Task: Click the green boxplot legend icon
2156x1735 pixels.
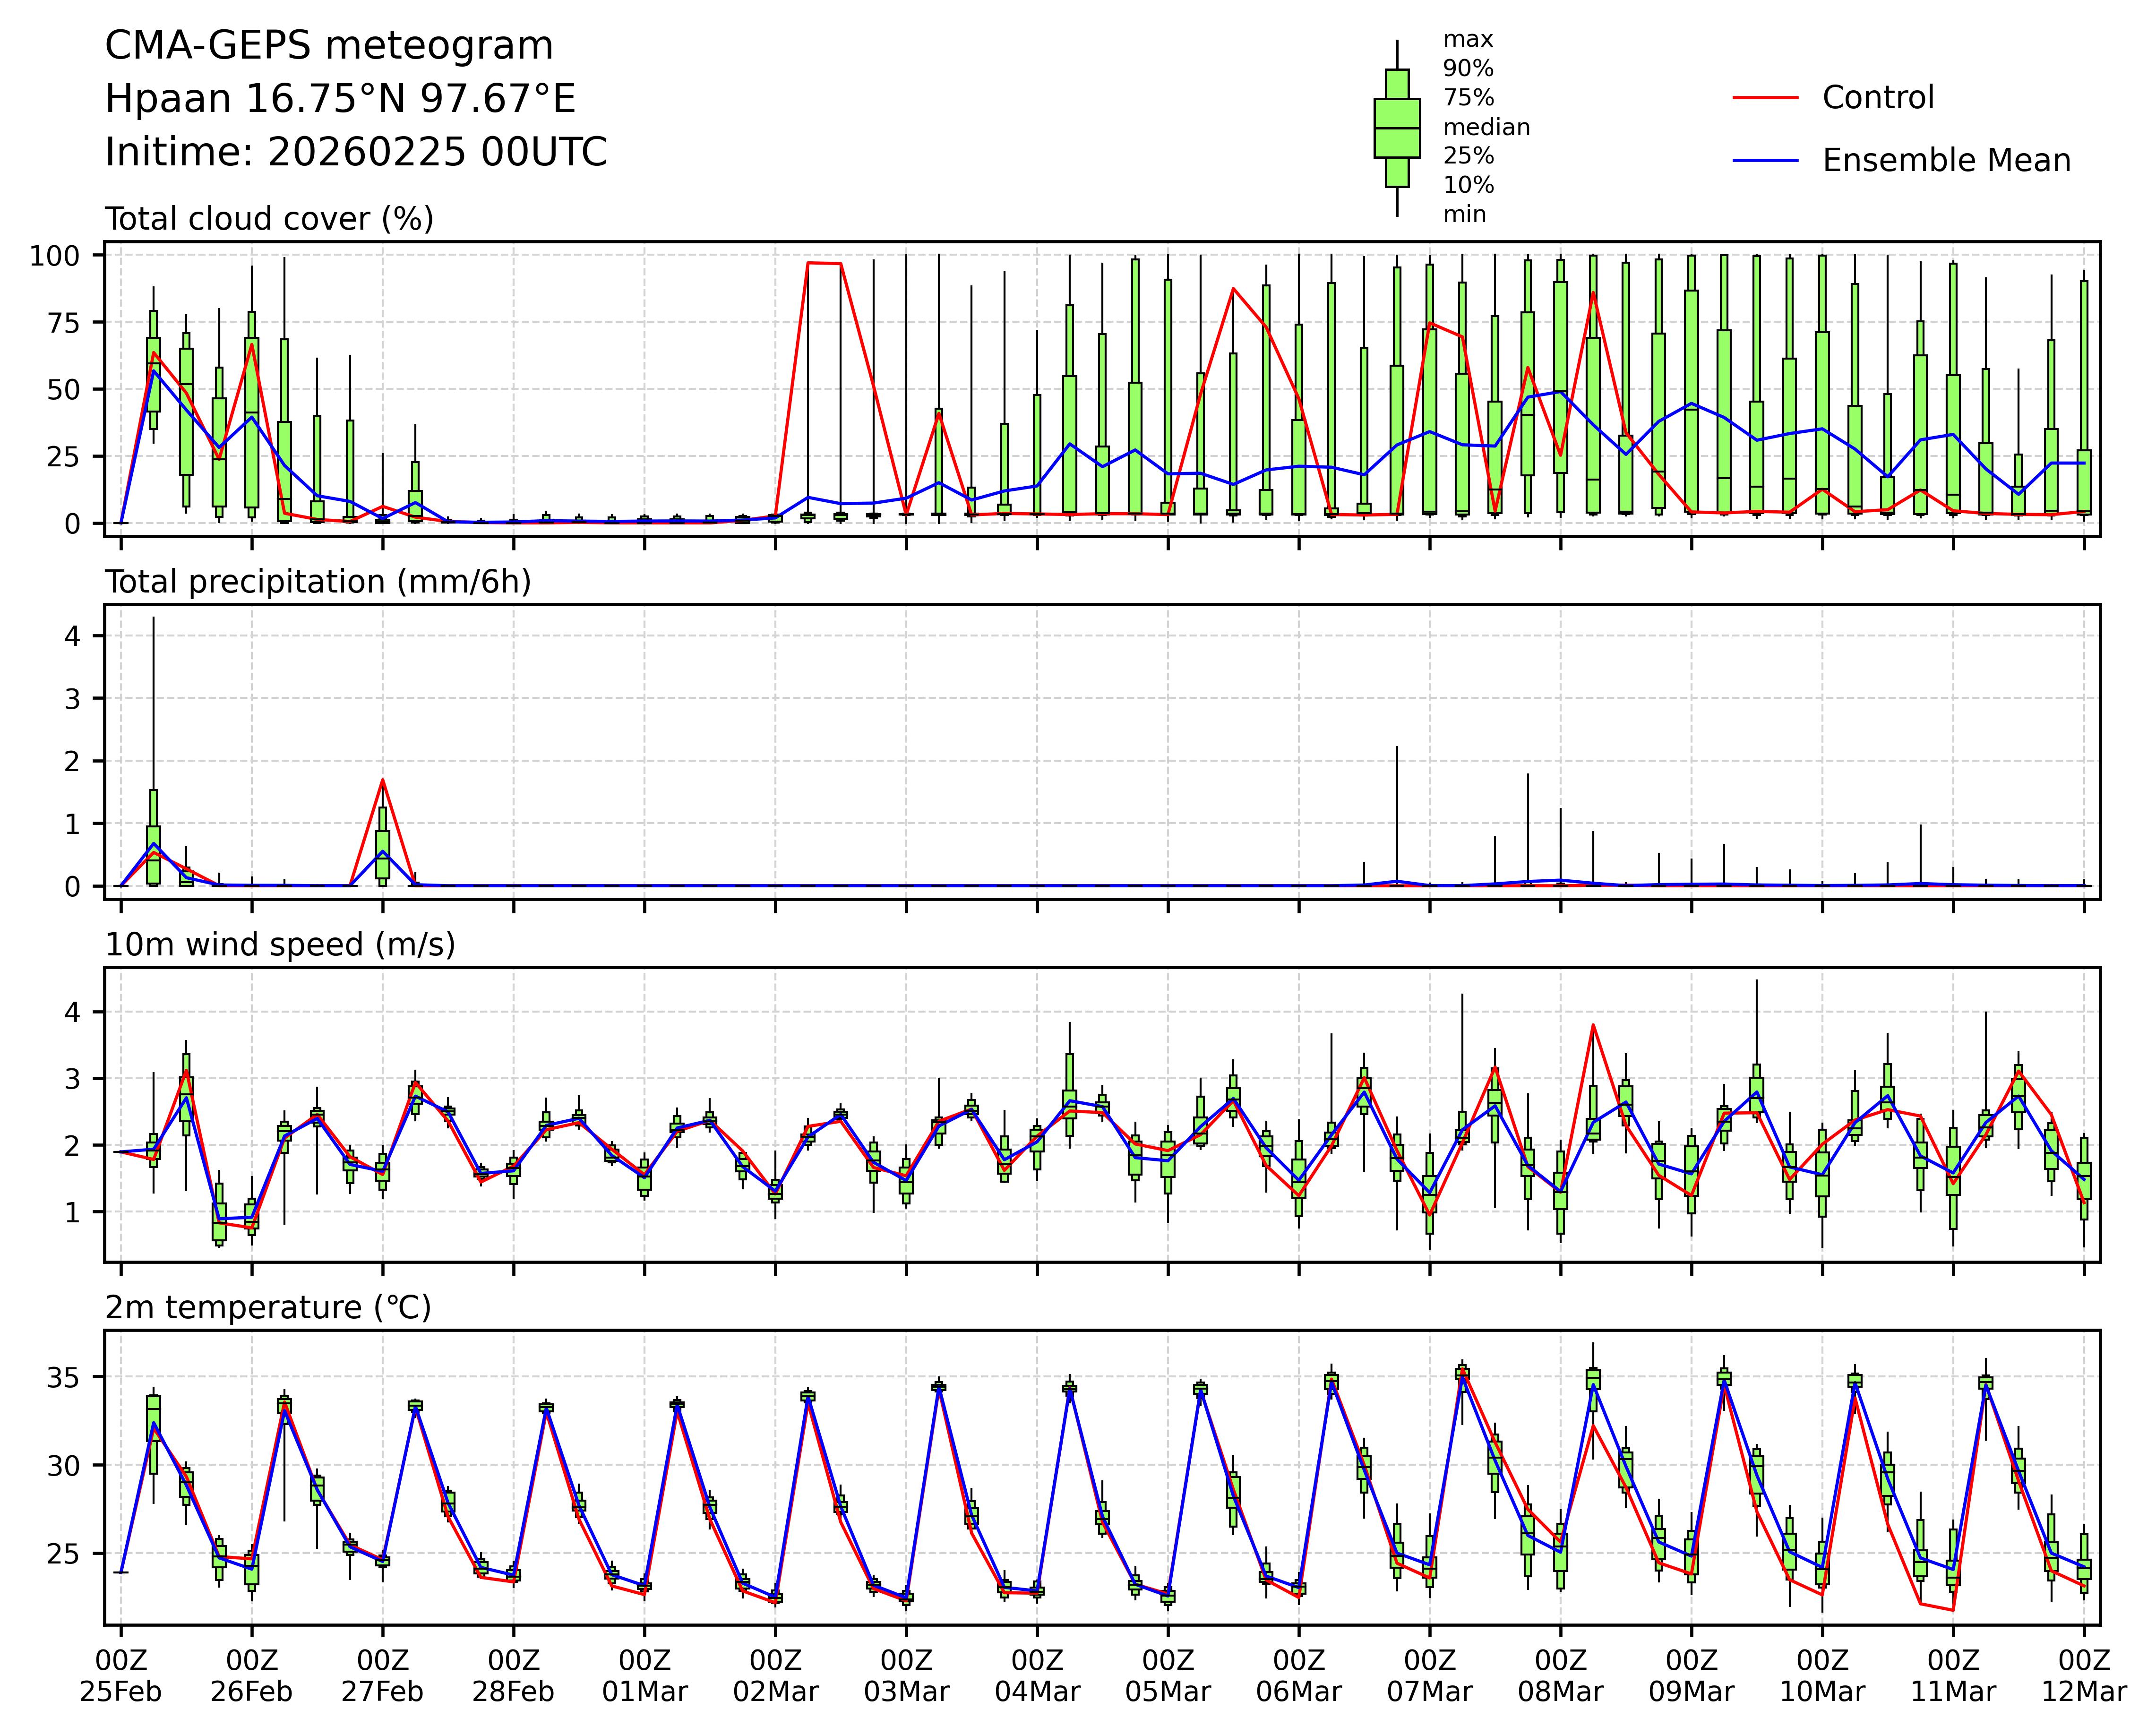Action: tap(1396, 128)
